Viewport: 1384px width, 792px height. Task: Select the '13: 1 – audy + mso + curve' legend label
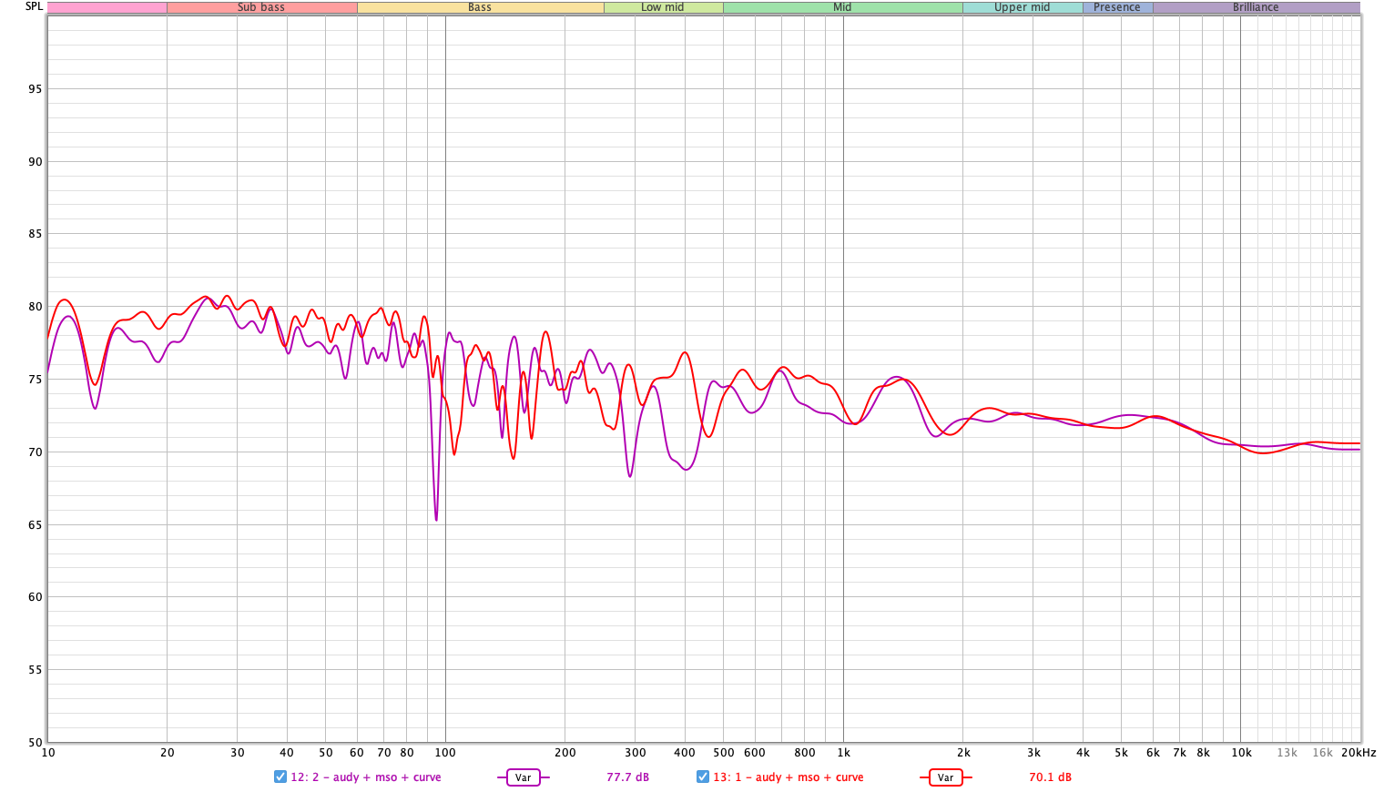point(789,777)
